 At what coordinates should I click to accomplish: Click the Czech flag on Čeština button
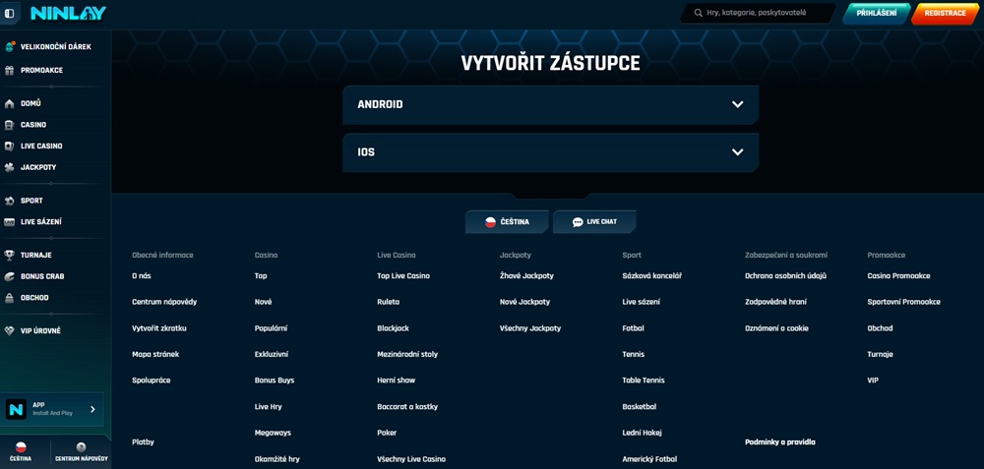(491, 222)
